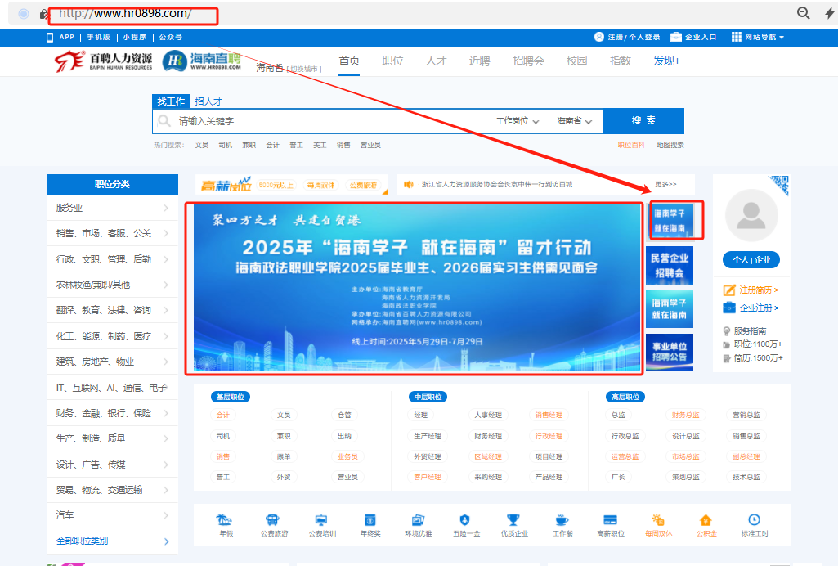
Task: Select the bus icon for 公费旅游
Action: tap(272, 519)
